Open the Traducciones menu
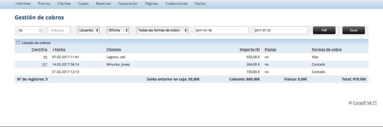383x127 pixels. coord(176,4)
